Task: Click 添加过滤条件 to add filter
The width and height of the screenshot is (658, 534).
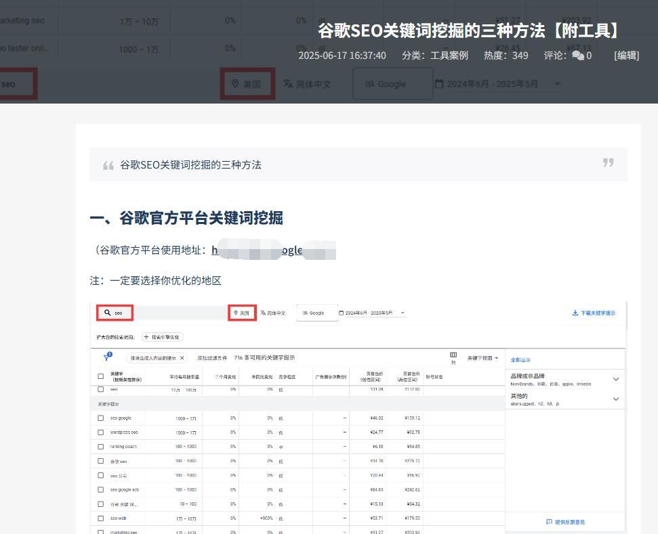Action: 212,358
